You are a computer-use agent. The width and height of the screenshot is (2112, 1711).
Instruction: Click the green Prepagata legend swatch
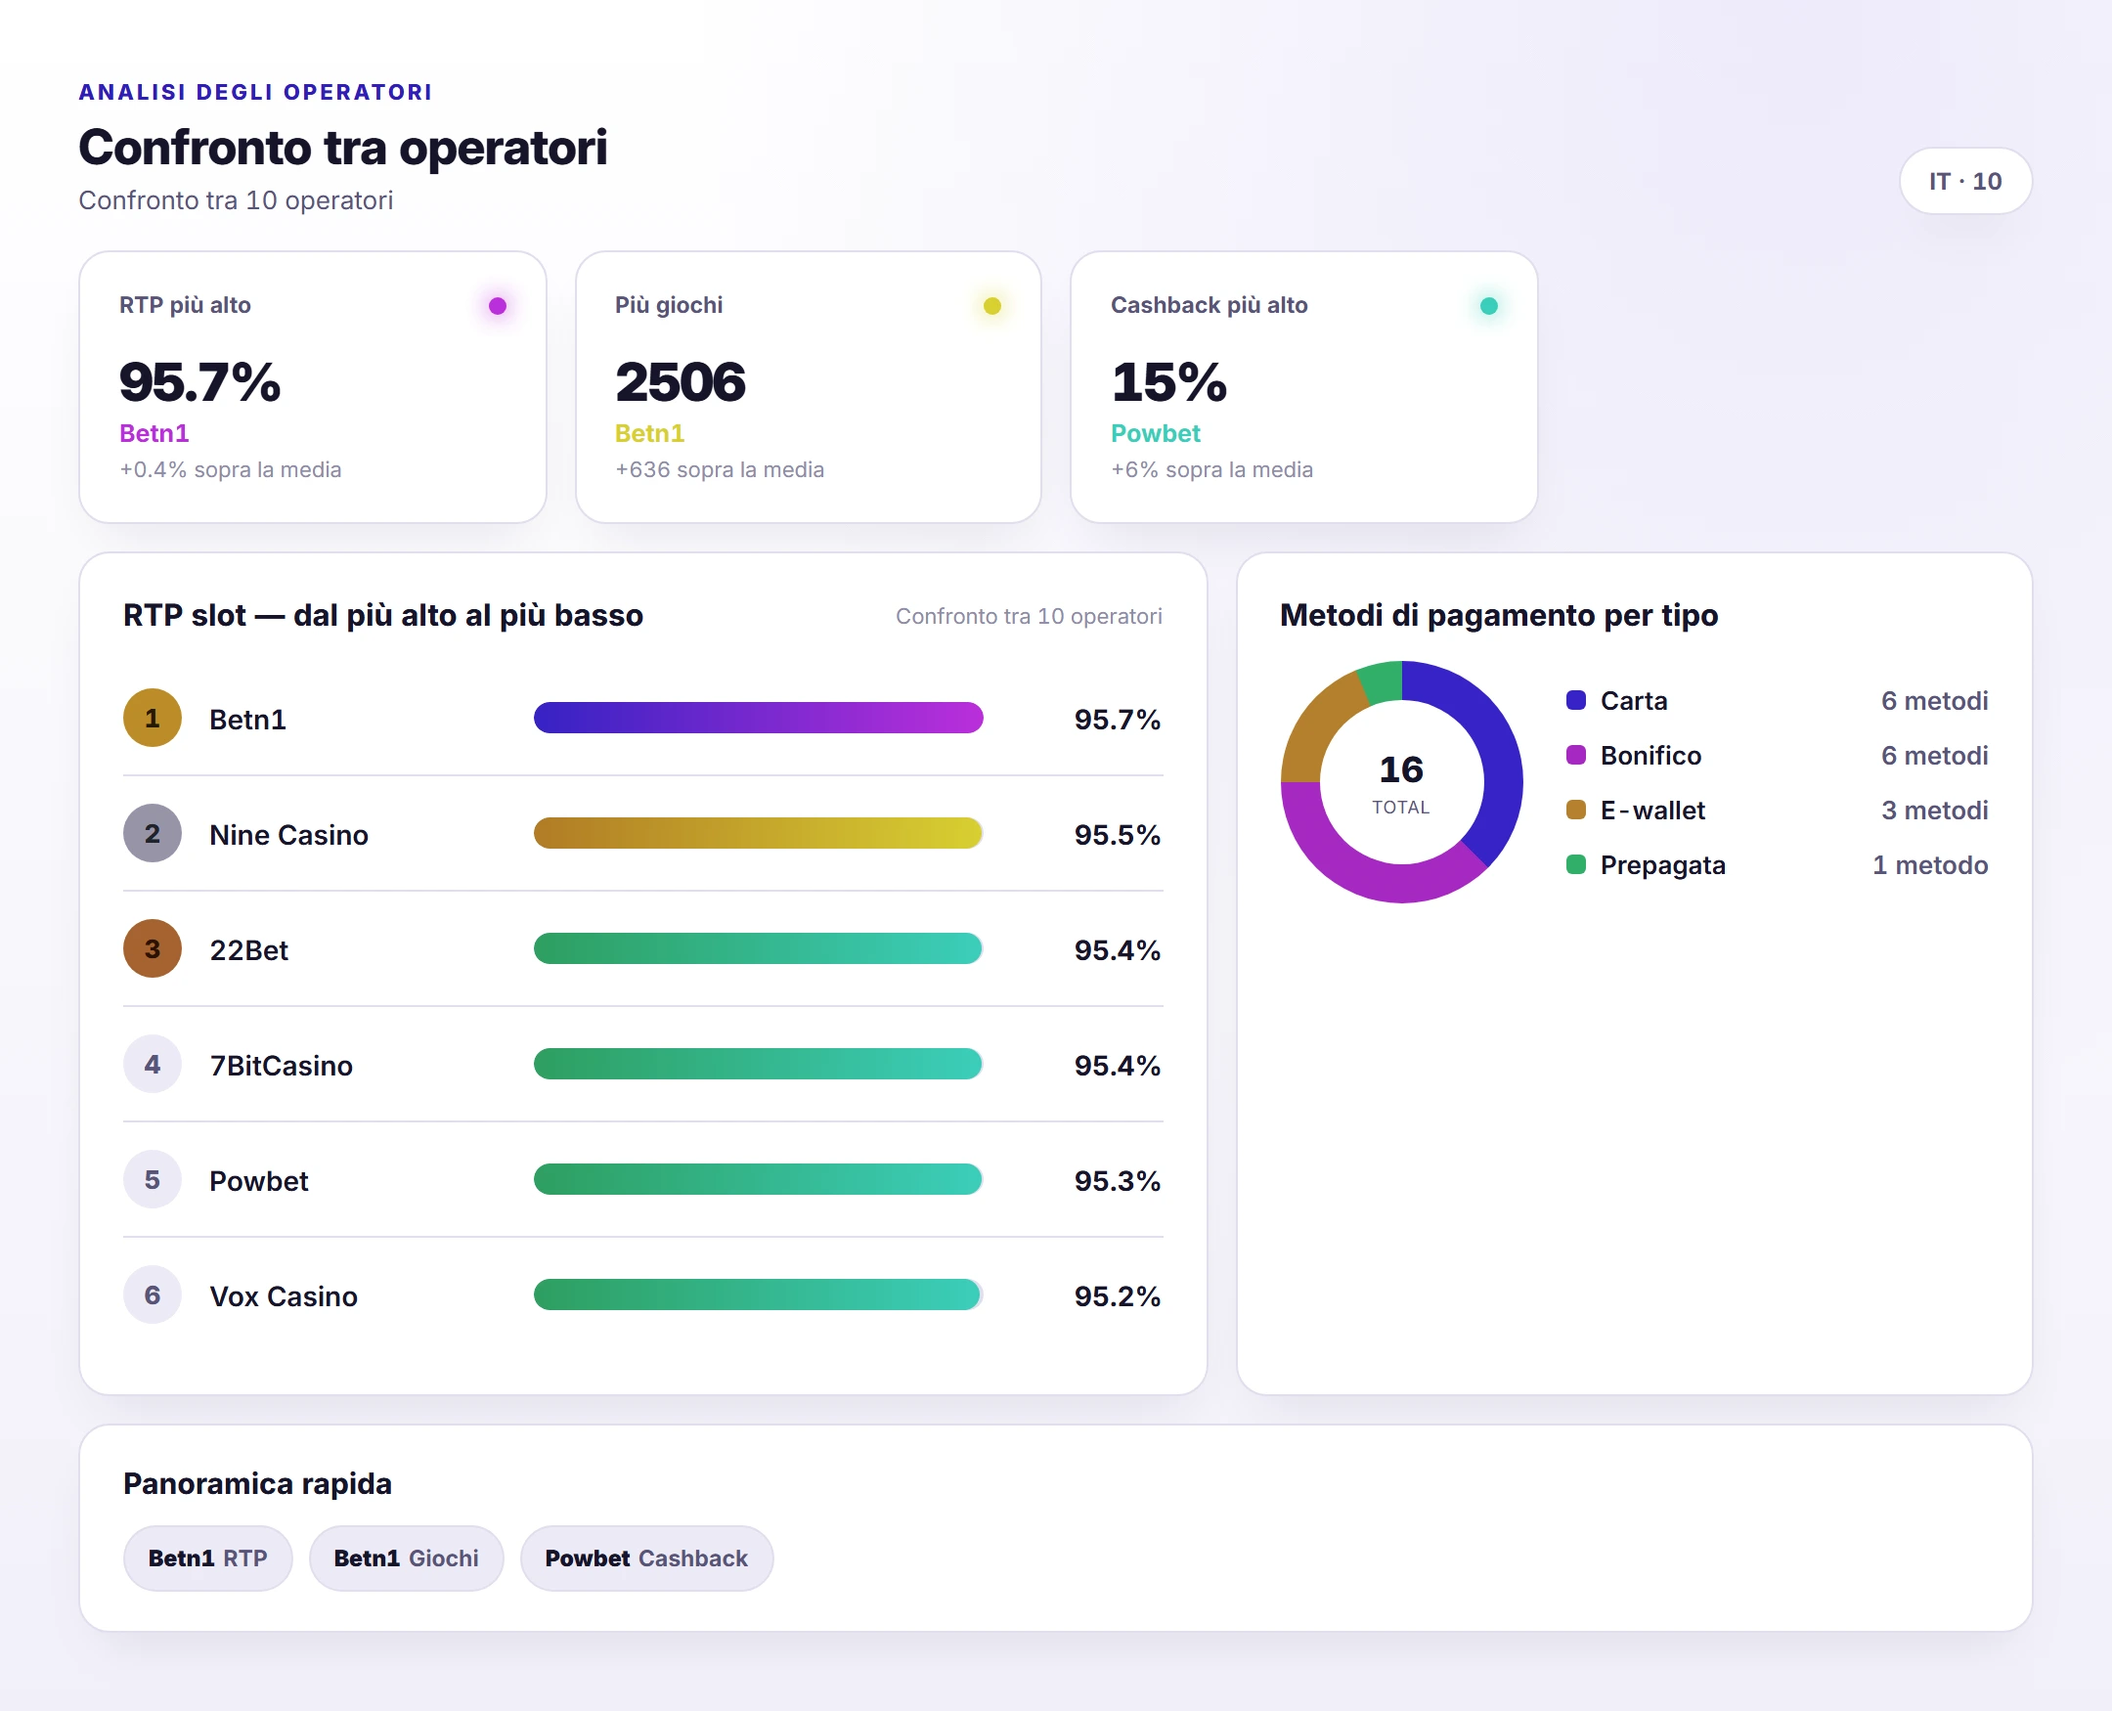point(1576,864)
